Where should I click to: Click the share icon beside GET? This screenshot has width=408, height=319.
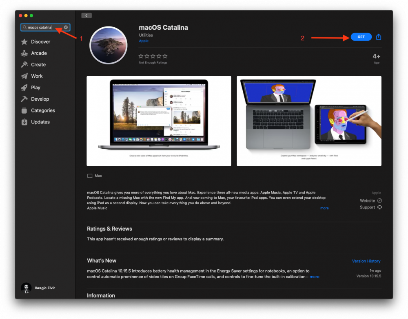pyautogui.click(x=379, y=37)
